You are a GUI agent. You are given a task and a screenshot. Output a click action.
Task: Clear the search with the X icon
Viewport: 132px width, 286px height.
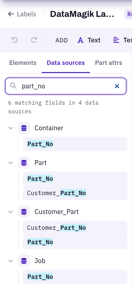pyautogui.click(x=117, y=86)
